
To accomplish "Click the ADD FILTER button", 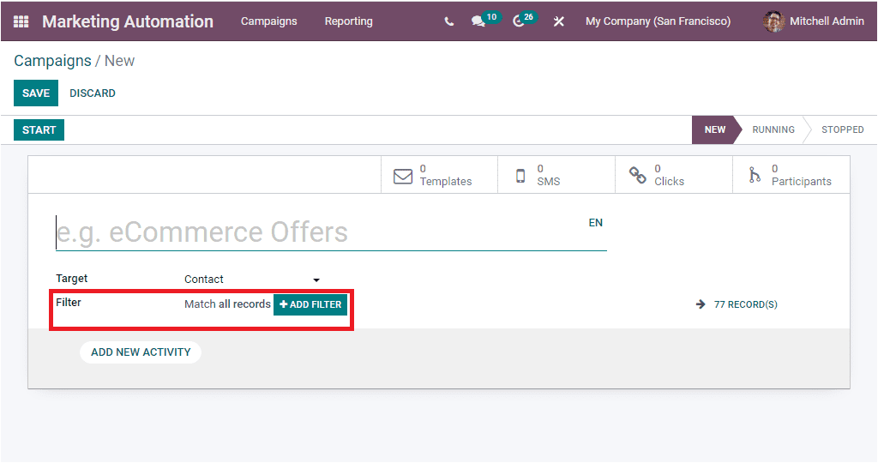I will coord(310,304).
